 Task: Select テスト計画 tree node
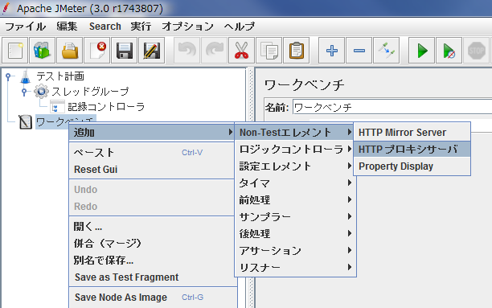[60, 76]
